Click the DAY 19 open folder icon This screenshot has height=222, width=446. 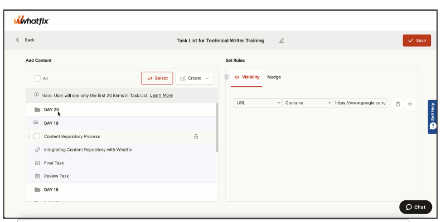pyautogui.click(x=36, y=122)
